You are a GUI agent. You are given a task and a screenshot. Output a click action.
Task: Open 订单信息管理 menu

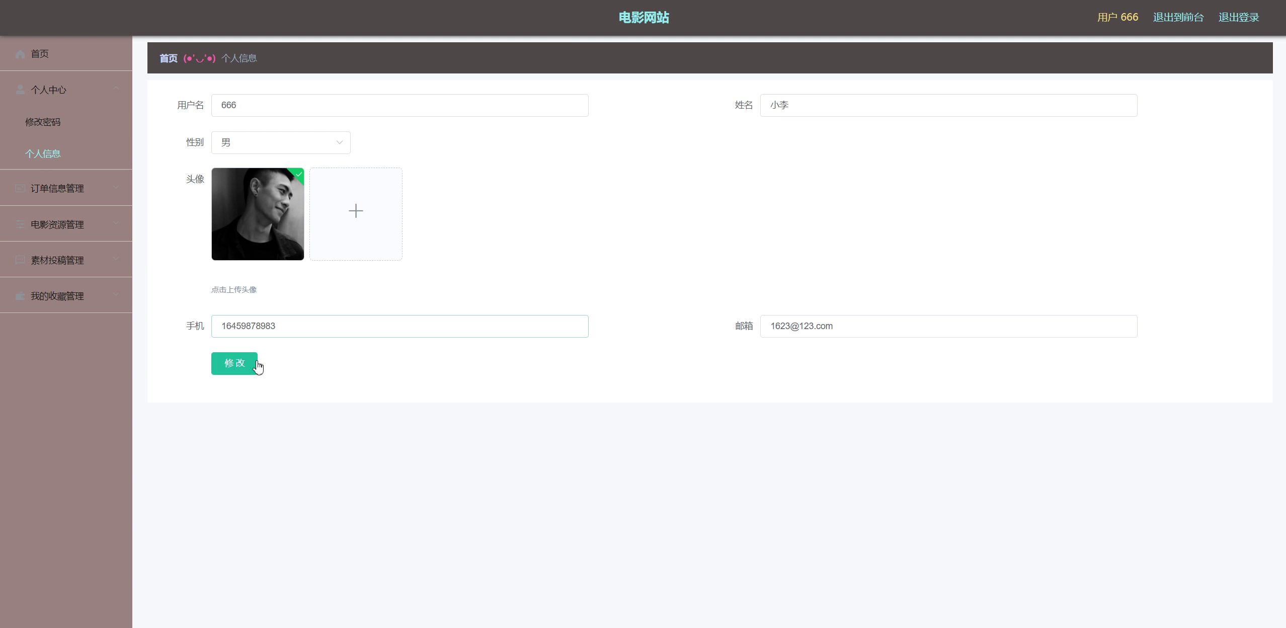[x=66, y=188]
